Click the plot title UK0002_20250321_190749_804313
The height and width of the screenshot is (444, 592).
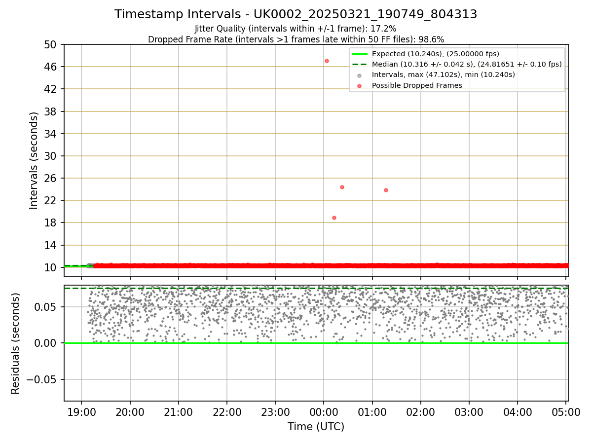[x=296, y=14]
